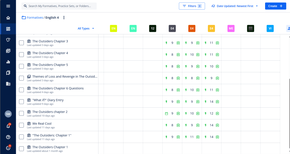Select the We Real Cool checkbox
This screenshot has height=154, width=290.
(22, 125)
